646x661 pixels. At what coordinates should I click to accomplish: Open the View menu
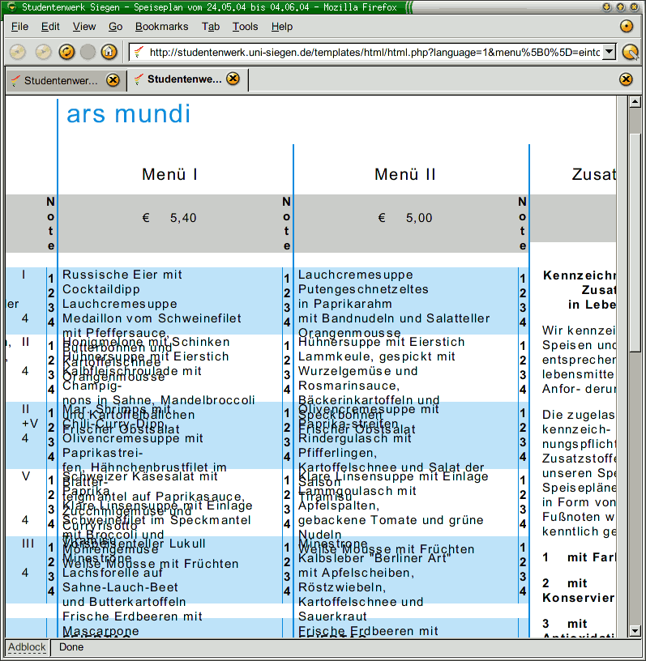[x=84, y=27]
